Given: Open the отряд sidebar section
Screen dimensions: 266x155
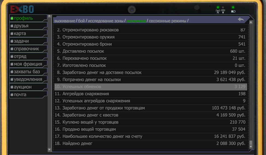Looking at the screenshot, I should pos(28,56).
